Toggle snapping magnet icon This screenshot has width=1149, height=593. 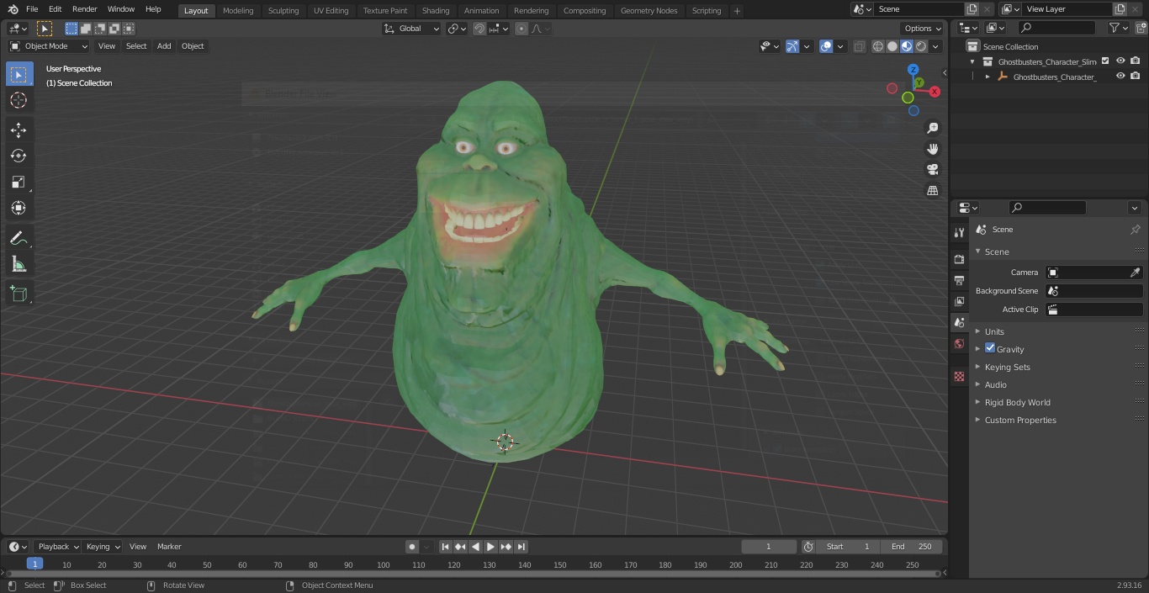click(479, 29)
